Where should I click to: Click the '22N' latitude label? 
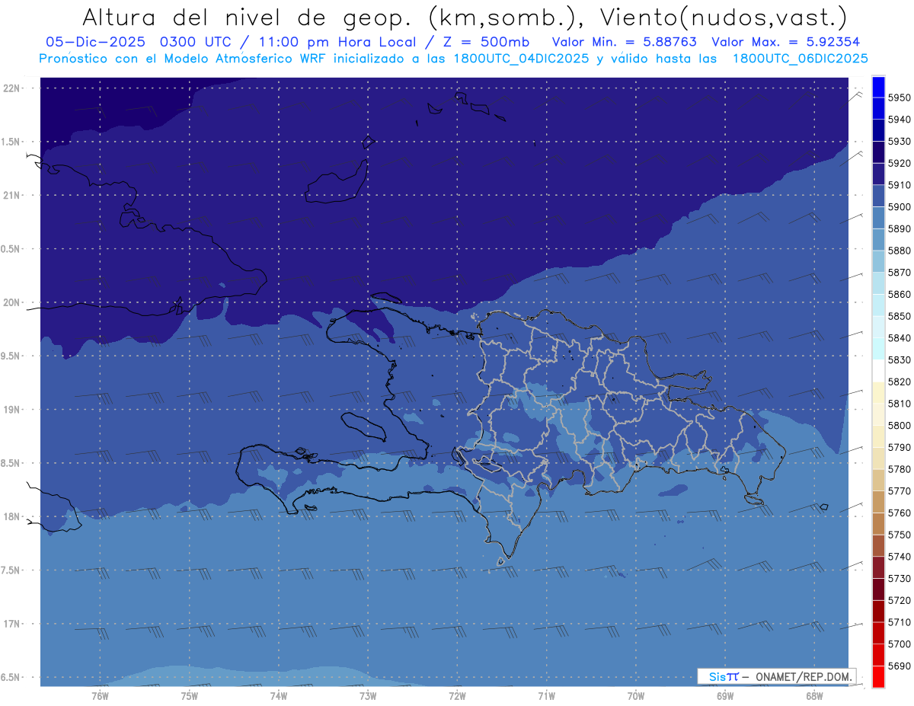coord(11,88)
